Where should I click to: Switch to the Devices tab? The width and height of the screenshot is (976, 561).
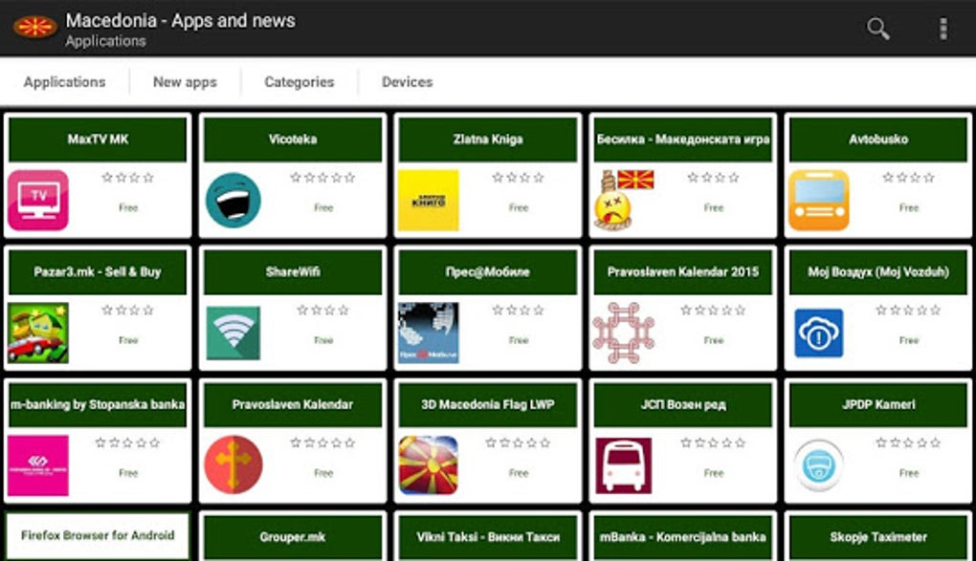(407, 82)
